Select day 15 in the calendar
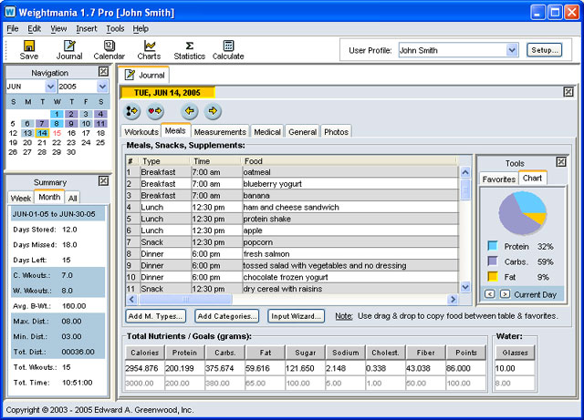Image resolution: width=584 pixels, height=420 pixels. pos(57,133)
